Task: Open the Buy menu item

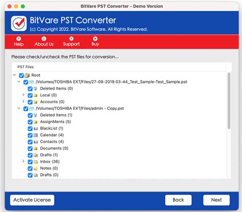Action: click(x=95, y=41)
